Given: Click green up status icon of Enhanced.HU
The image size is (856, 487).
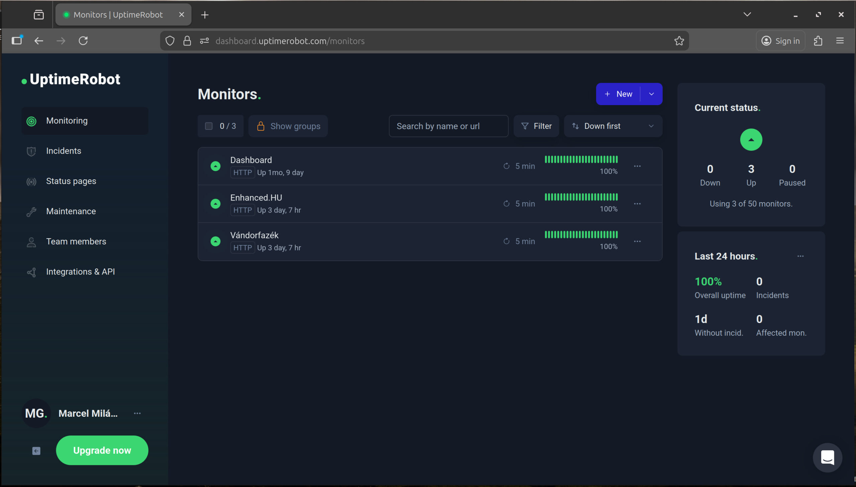Looking at the screenshot, I should click(216, 204).
